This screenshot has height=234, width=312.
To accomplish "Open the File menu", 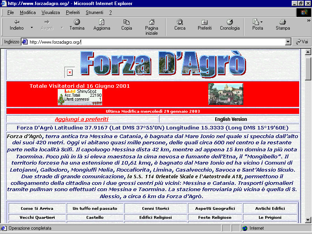I will 11,12.
